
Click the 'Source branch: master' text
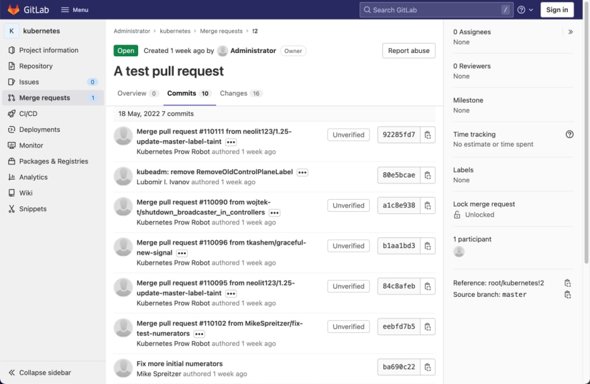489,294
